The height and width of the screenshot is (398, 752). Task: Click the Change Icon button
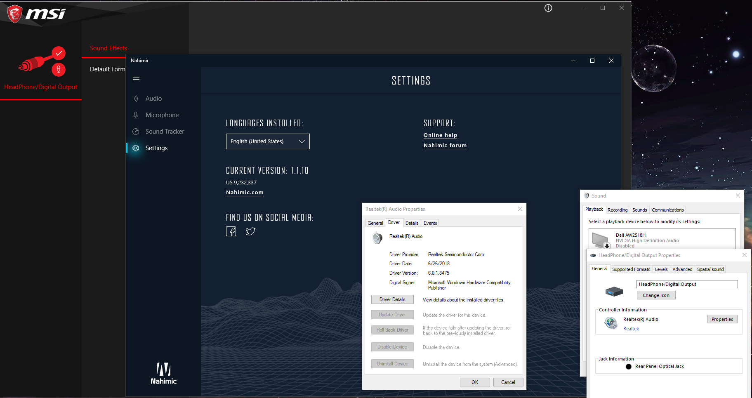point(656,295)
